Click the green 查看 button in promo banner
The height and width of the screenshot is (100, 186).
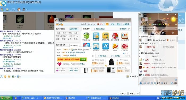point(83,60)
